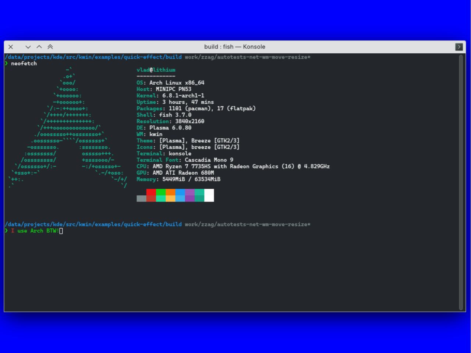Screen dimensions: 471x353
Task: Click the terminal's vertical scrollbar
Action: pyautogui.click(x=461, y=182)
